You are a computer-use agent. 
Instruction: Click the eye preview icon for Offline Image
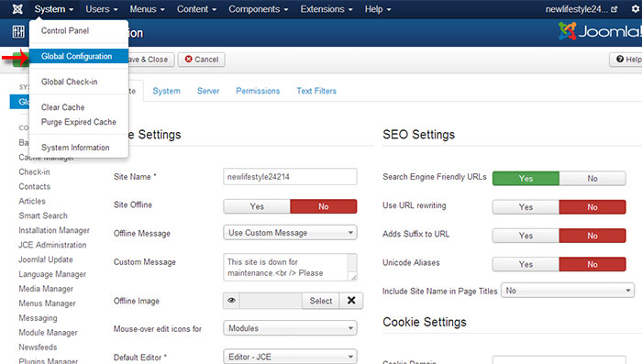tap(232, 301)
